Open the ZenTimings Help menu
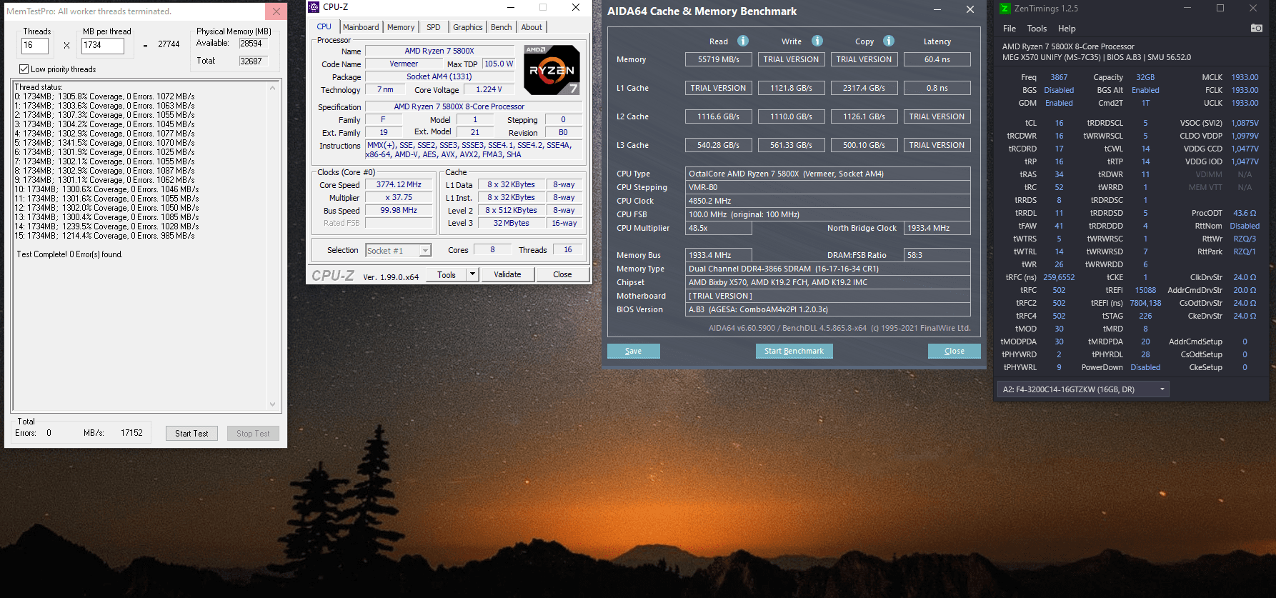This screenshot has width=1276, height=598. [1067, 29]
